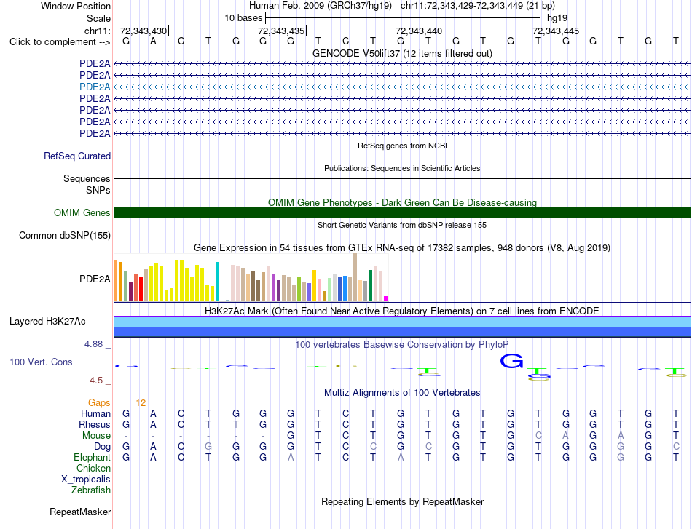Click the Zebrafish species label

click(91, 490)
